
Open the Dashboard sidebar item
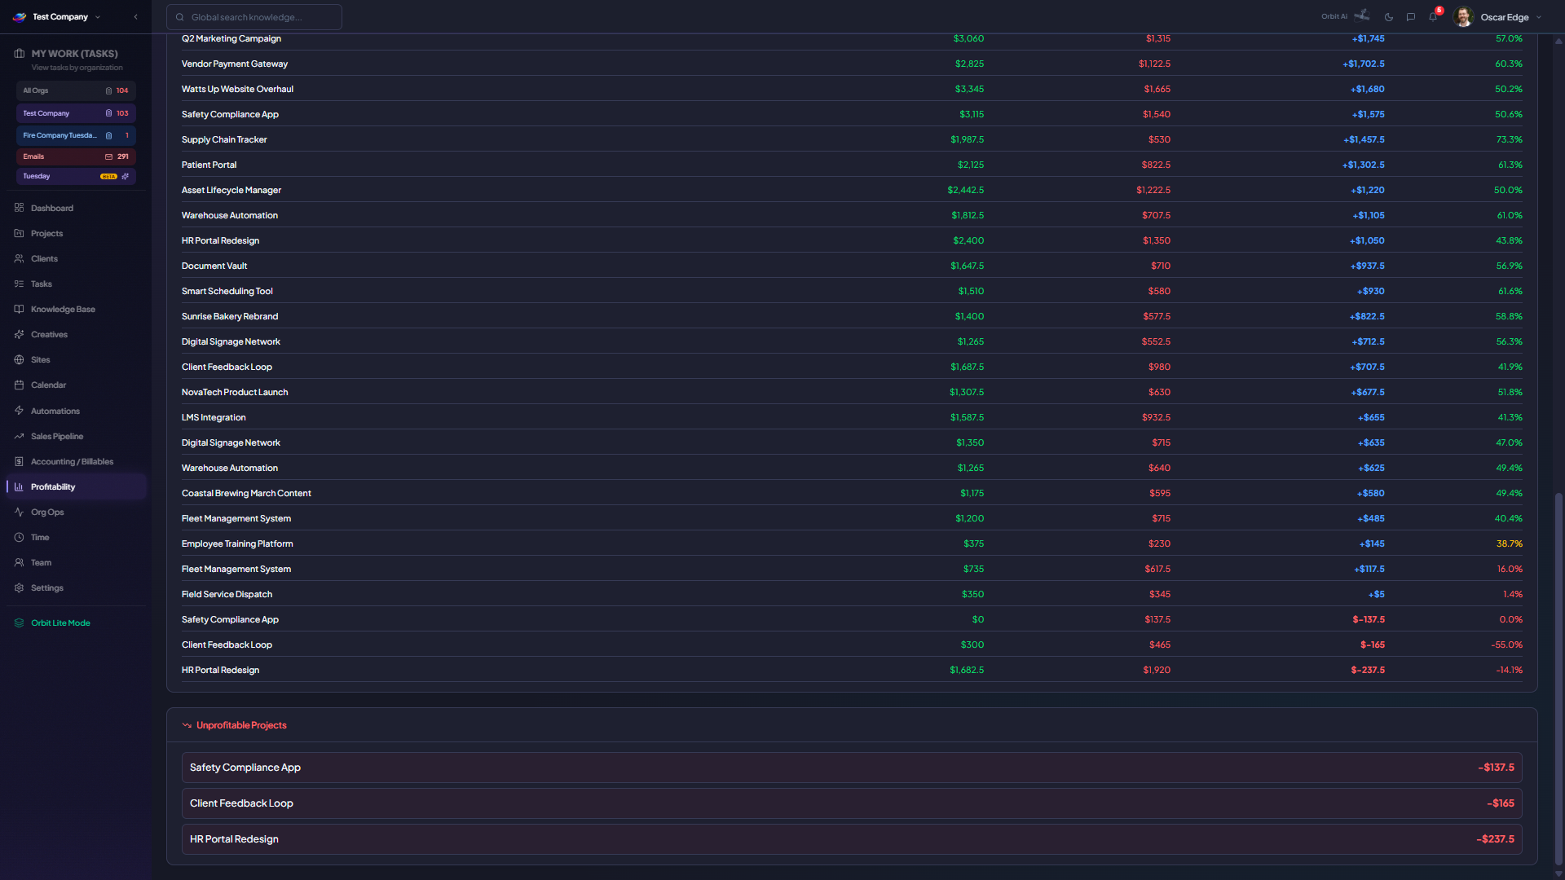coord(75,208)
